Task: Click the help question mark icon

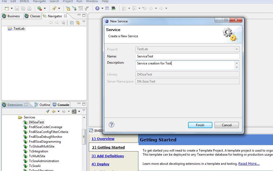Action: pyautogui.click(x=111, y=125)
